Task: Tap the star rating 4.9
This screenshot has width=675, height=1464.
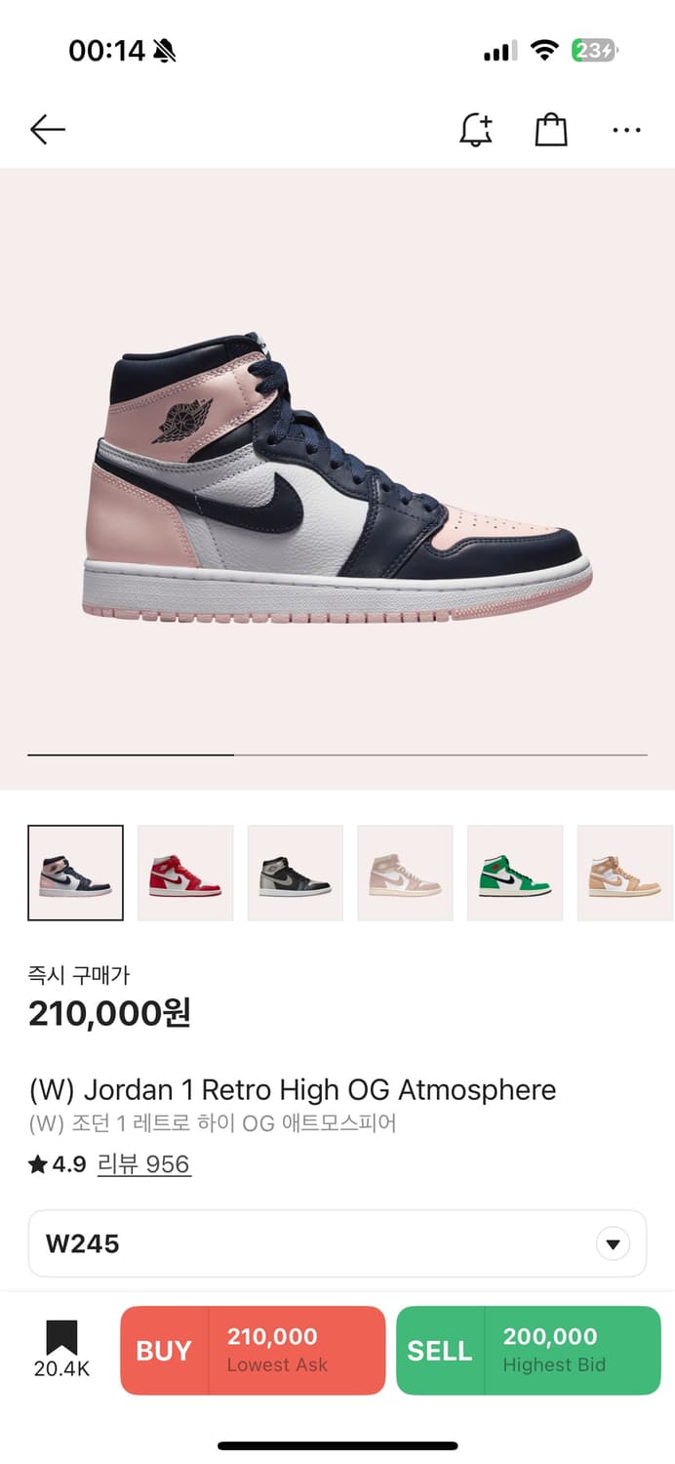Action: pos(58,1164)
